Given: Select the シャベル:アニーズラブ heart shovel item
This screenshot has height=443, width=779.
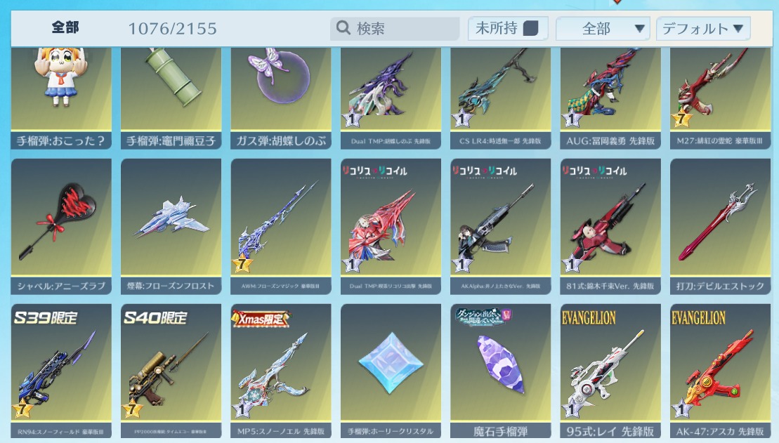Looking at the screenshot, I should pyautogui.click(x=61, y=227).
